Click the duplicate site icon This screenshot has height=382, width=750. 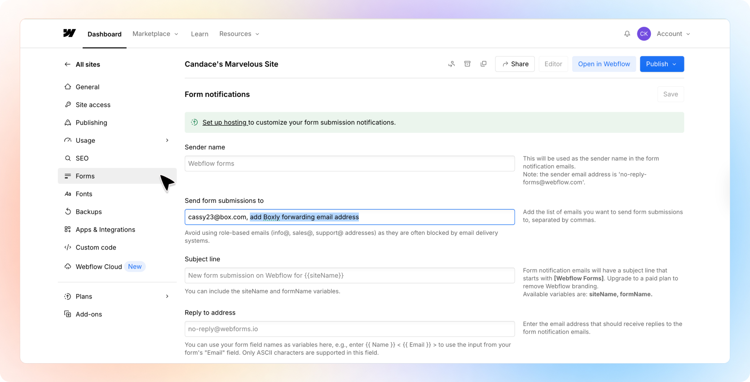(483, 64)
